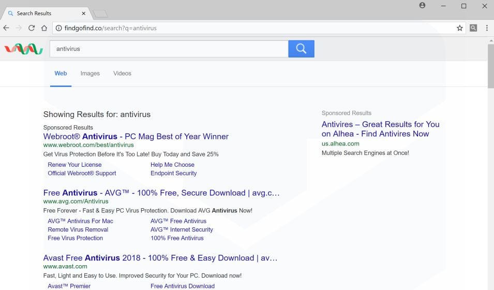The height and width of the screenshot is (290, 494).
Task: Switch to the Videos results tab
Action: [122, 74]
